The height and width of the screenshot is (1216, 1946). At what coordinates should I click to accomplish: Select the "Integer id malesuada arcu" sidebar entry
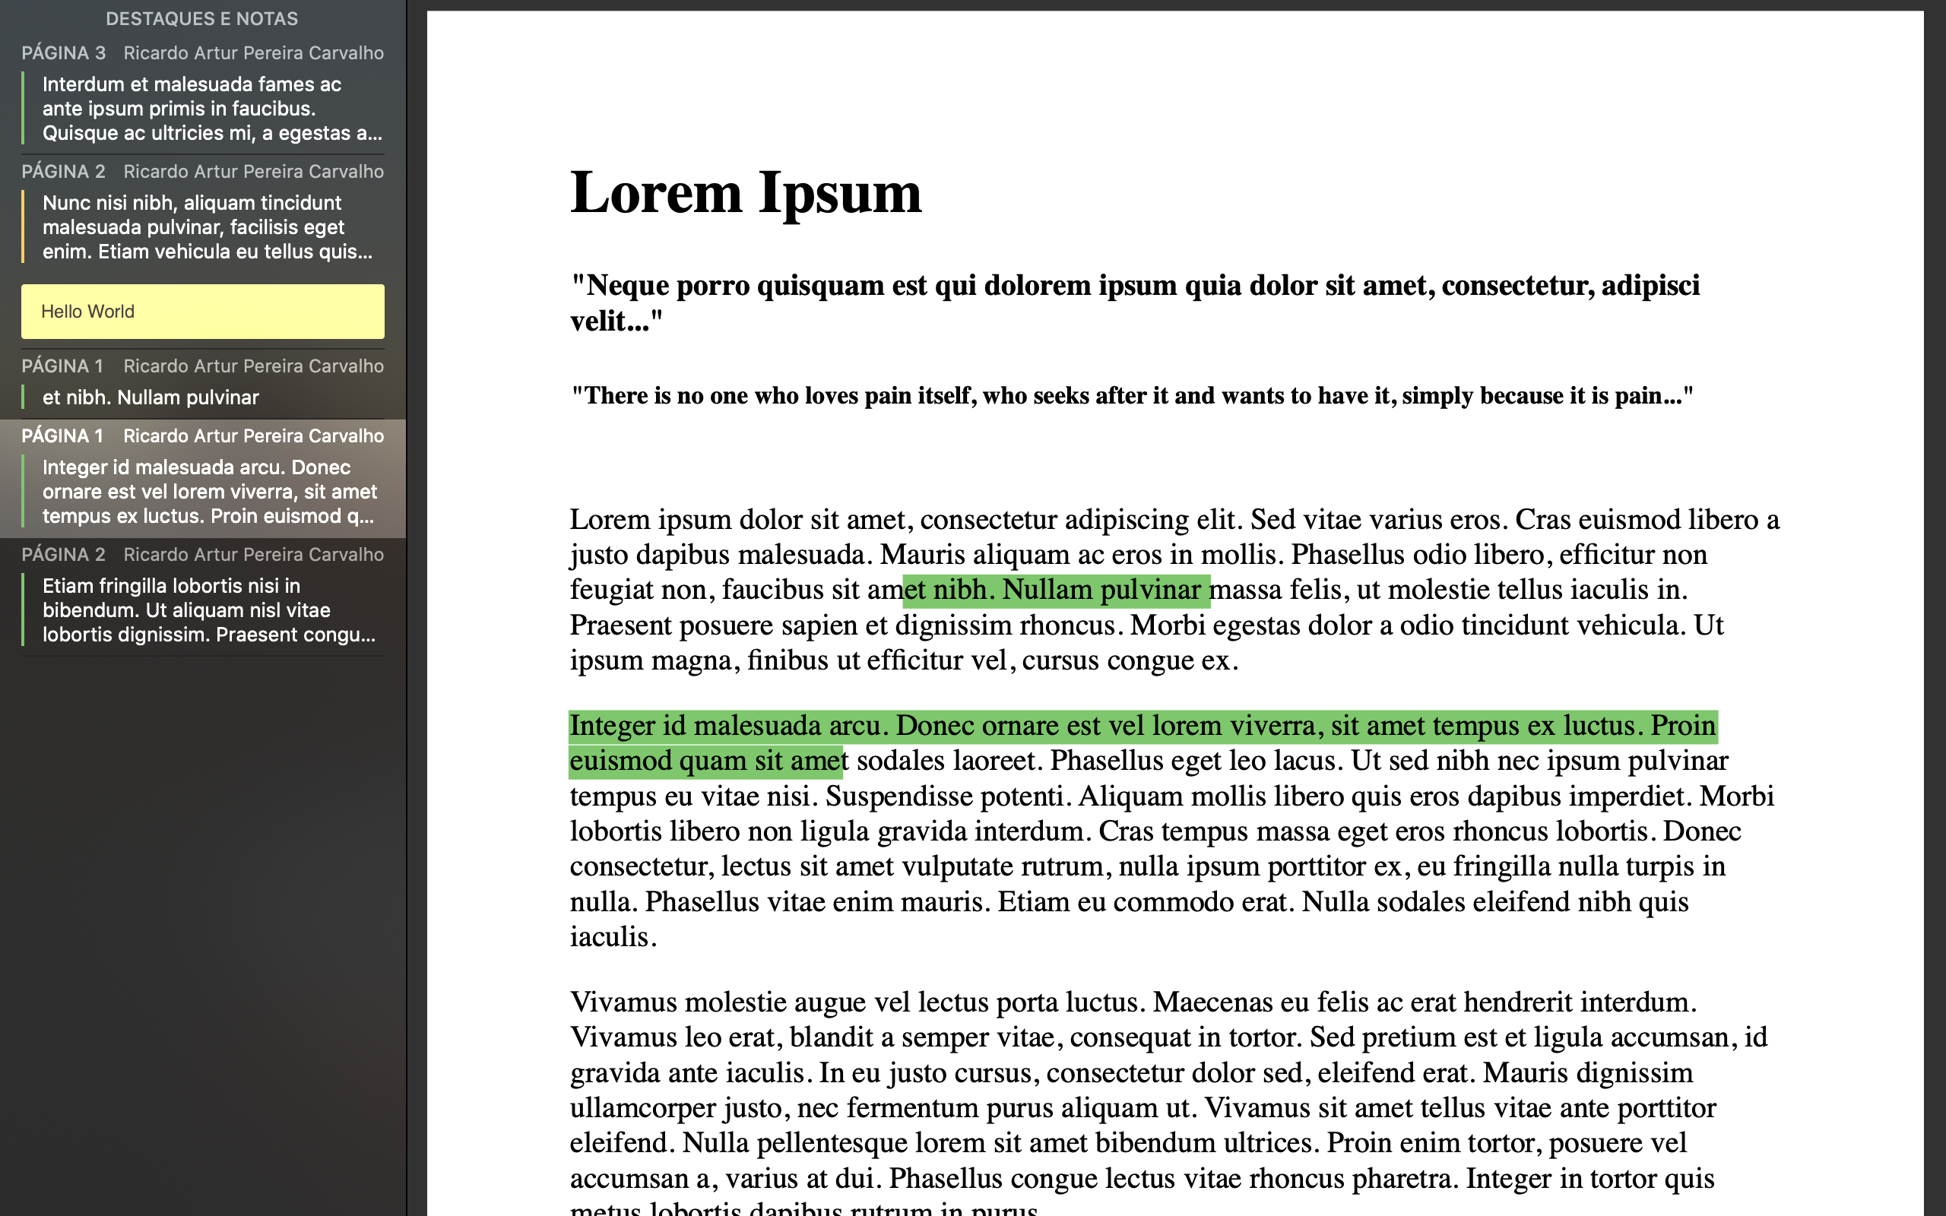coord(208,492)
